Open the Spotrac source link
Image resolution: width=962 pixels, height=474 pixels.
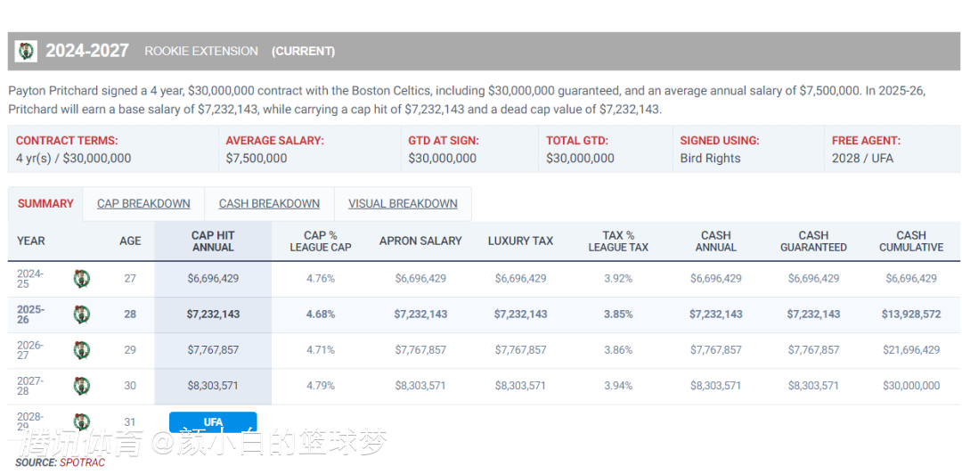click(x=82, y=462)
